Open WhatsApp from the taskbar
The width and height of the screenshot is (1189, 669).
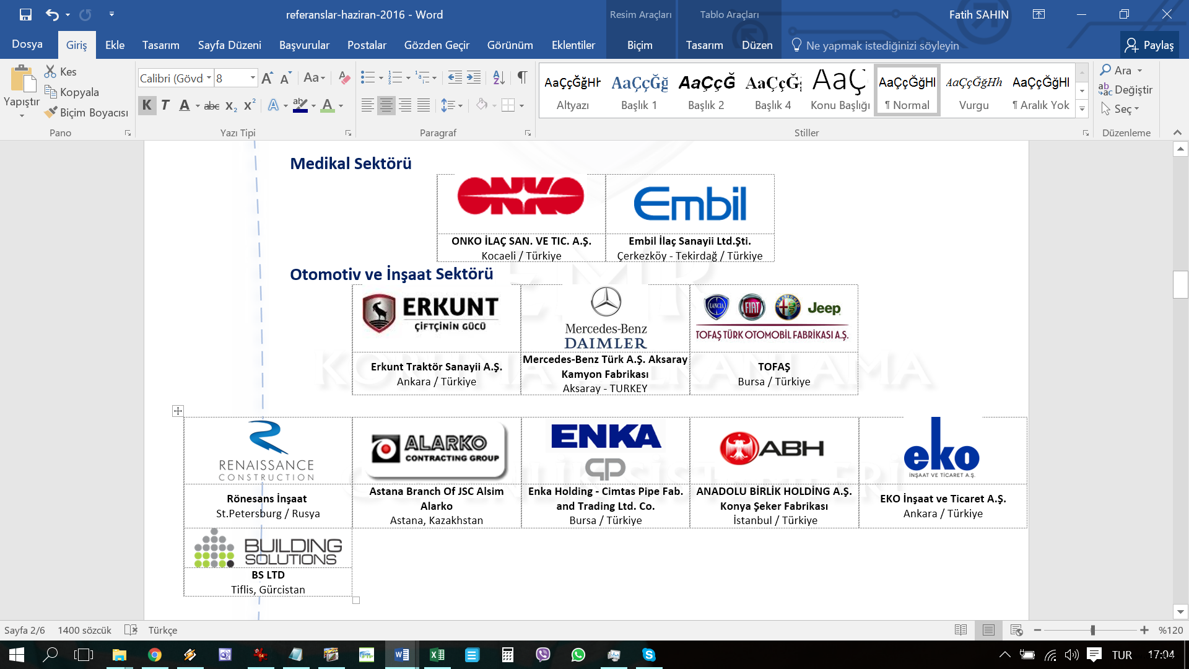pos(578,655)
